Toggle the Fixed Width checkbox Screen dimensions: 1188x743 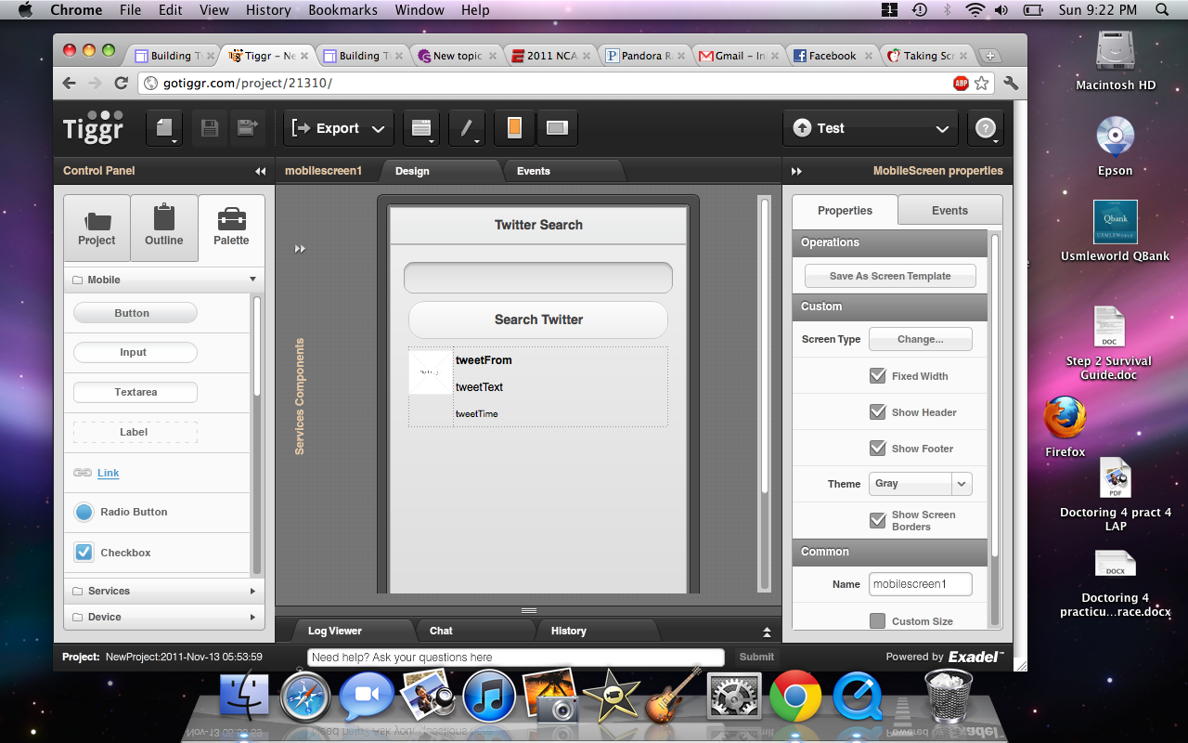(x=877, y=376)
